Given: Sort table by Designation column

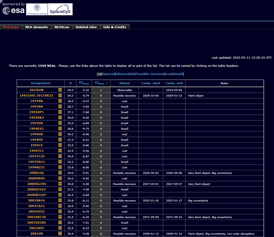Looking at the screenshot, I should click(41, 83).
